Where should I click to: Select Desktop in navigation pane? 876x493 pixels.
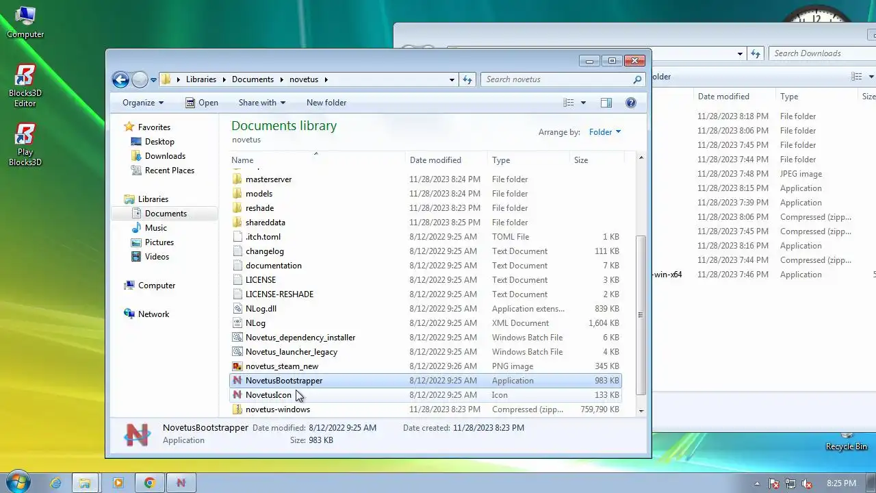159,142
